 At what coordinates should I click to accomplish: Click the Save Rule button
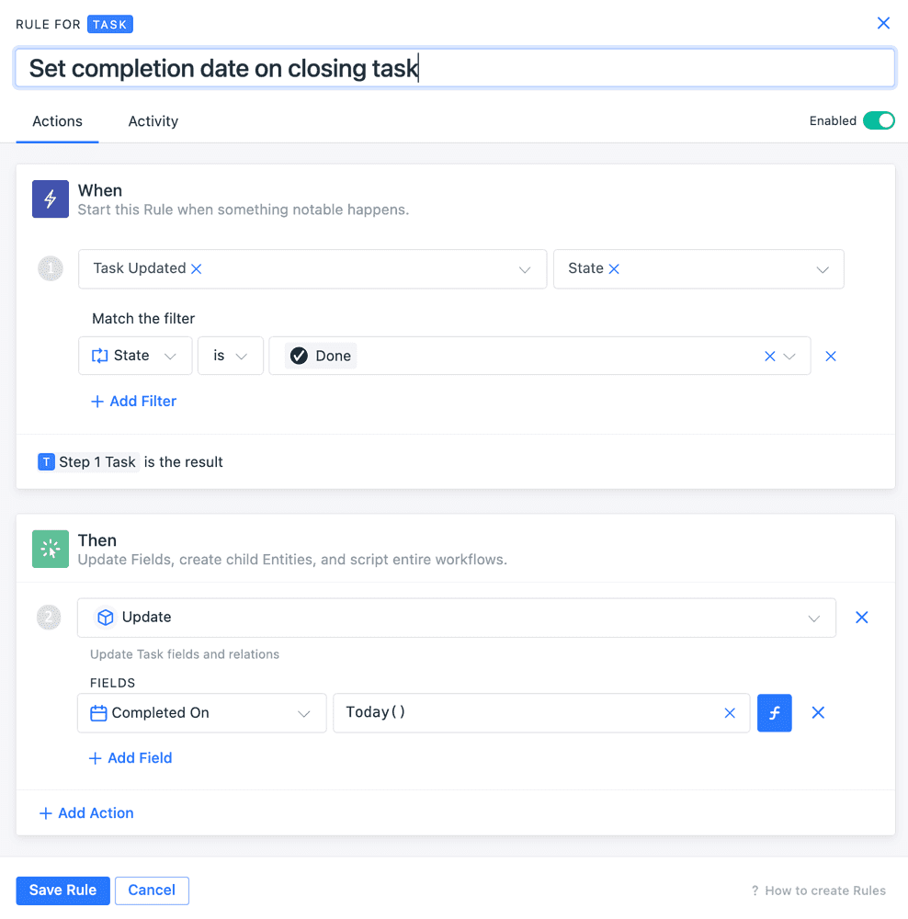click(x=62, y=890)
